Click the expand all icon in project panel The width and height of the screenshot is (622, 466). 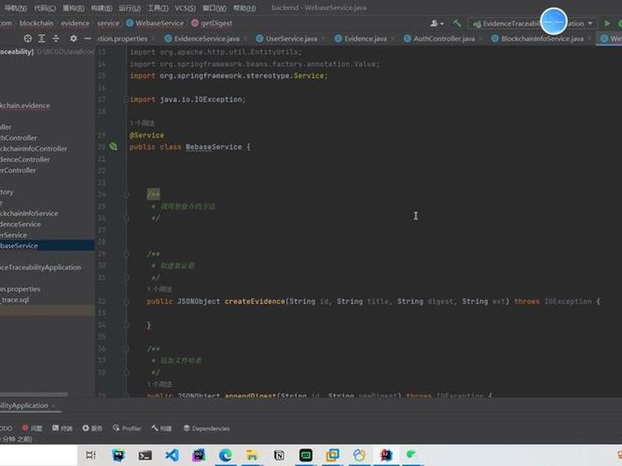[x=42, y=38]
